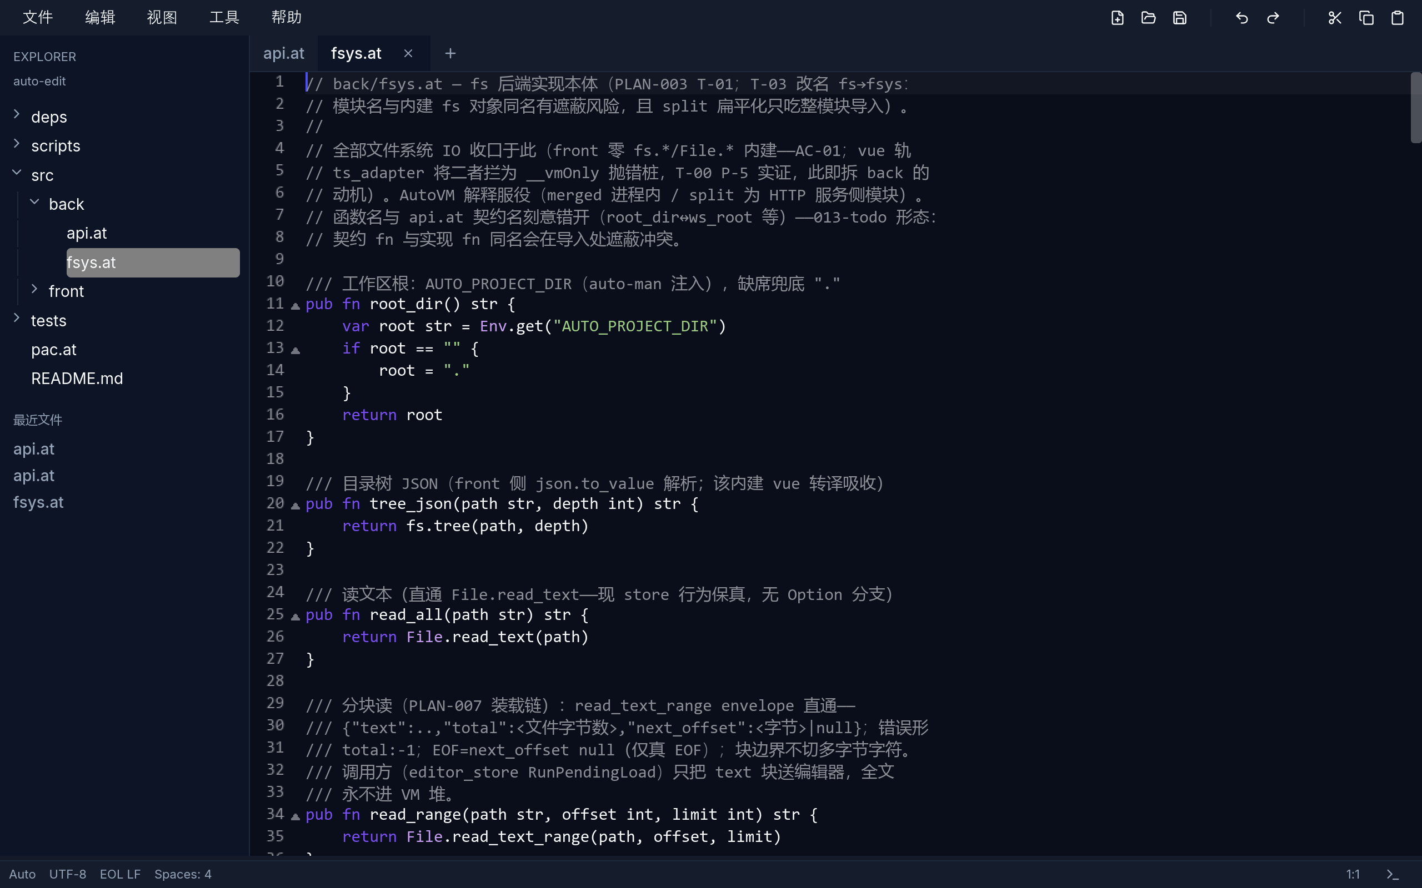Click the Paste clipboard icon
Viewport: 1422px width, 888px height.
click(x=1398, y=18)
